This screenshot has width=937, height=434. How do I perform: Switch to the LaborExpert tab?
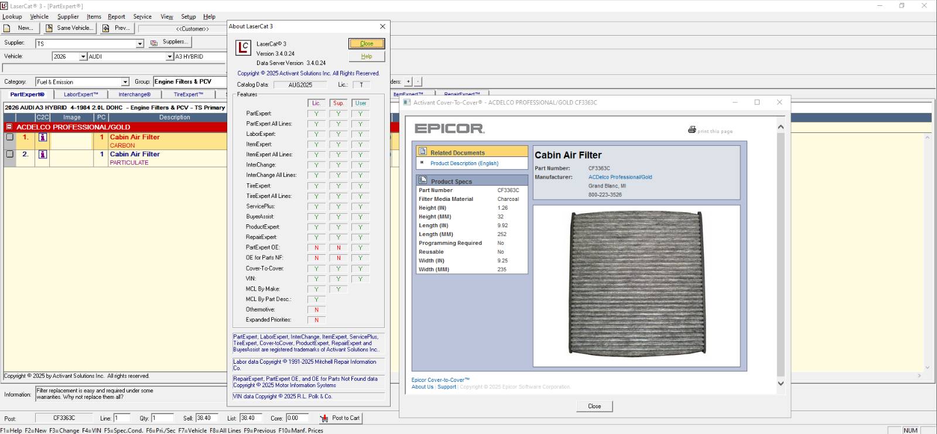point(81,94)
